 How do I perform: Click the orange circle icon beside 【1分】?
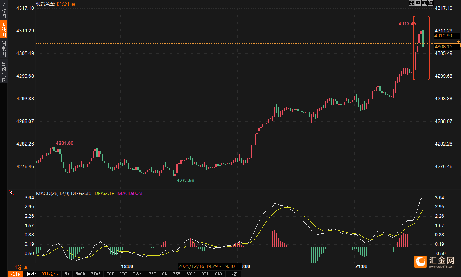click(x=73, y=4)
